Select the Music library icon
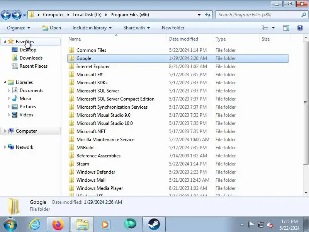 coord(15,98)
